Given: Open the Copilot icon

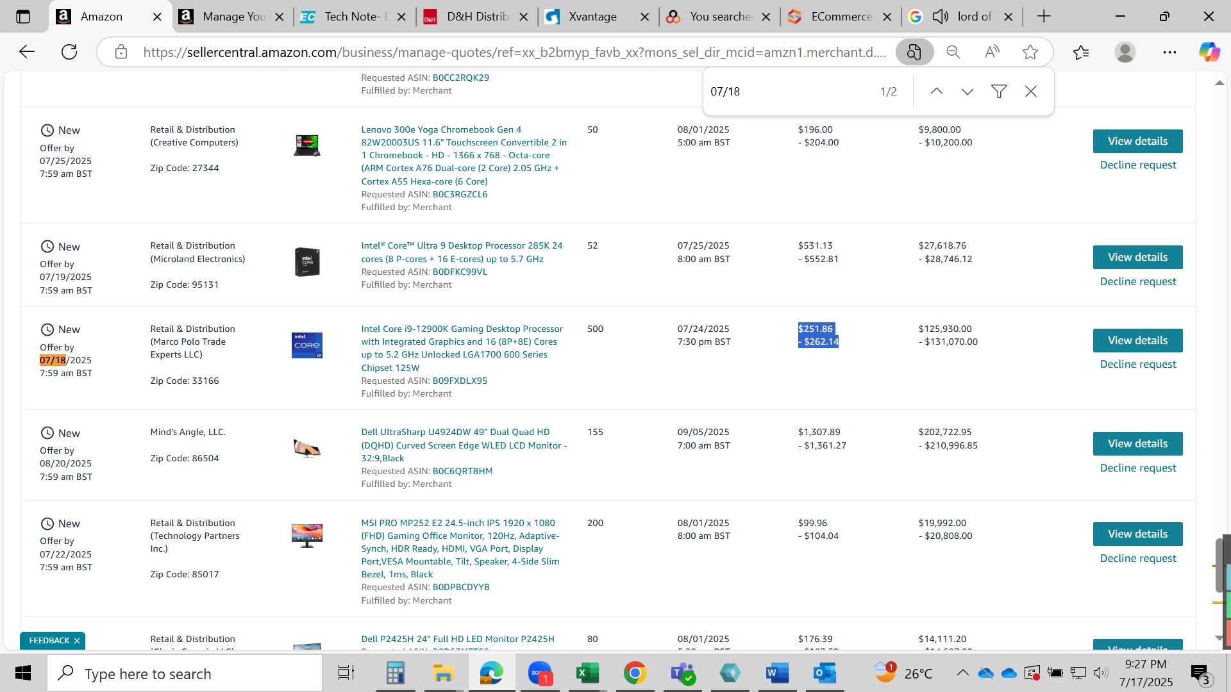Looking at the screenshot, I should tap(1209, 52).
